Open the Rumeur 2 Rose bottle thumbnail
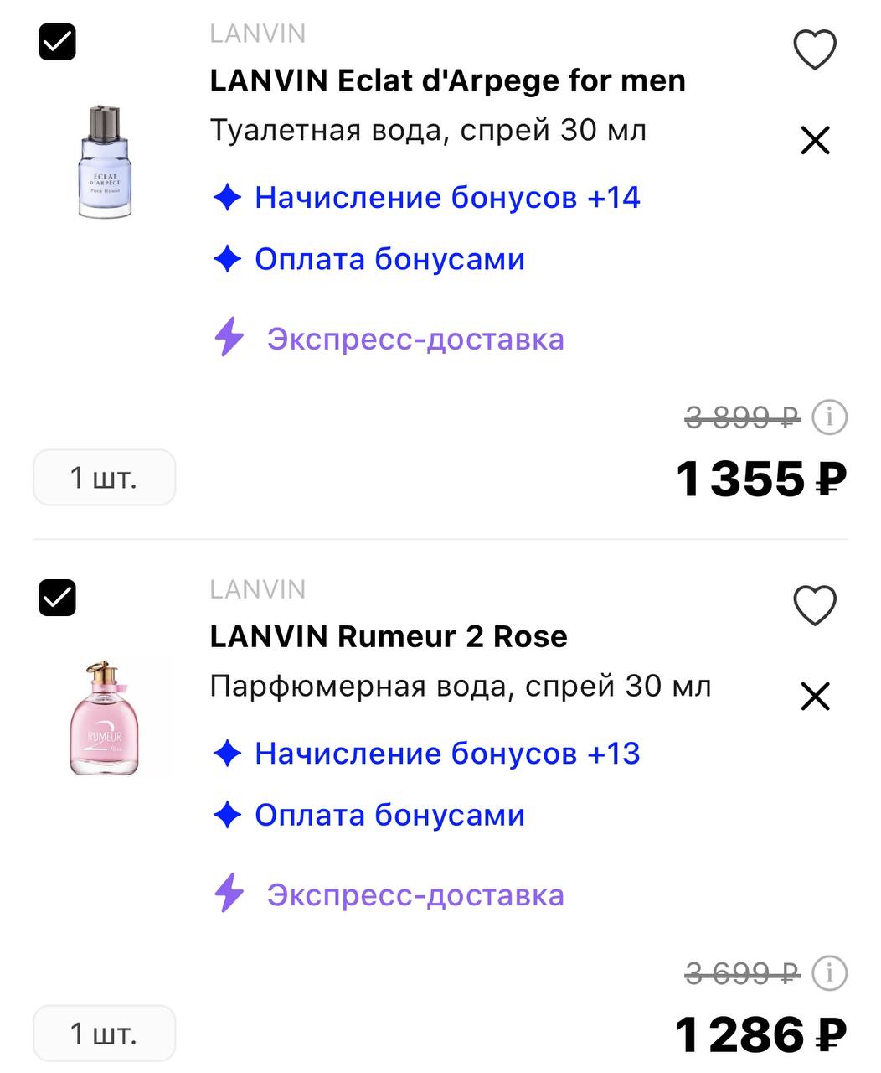Screen dimensions: 881x1073 pos(105,718)
